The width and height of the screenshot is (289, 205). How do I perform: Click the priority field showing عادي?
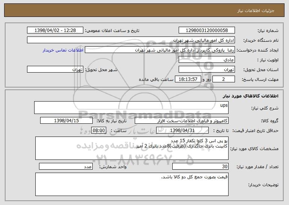[206, 59]
